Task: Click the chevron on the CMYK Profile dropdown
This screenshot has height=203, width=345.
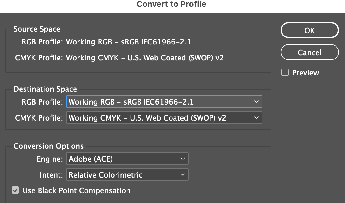Action: click(x=257, y=117)
